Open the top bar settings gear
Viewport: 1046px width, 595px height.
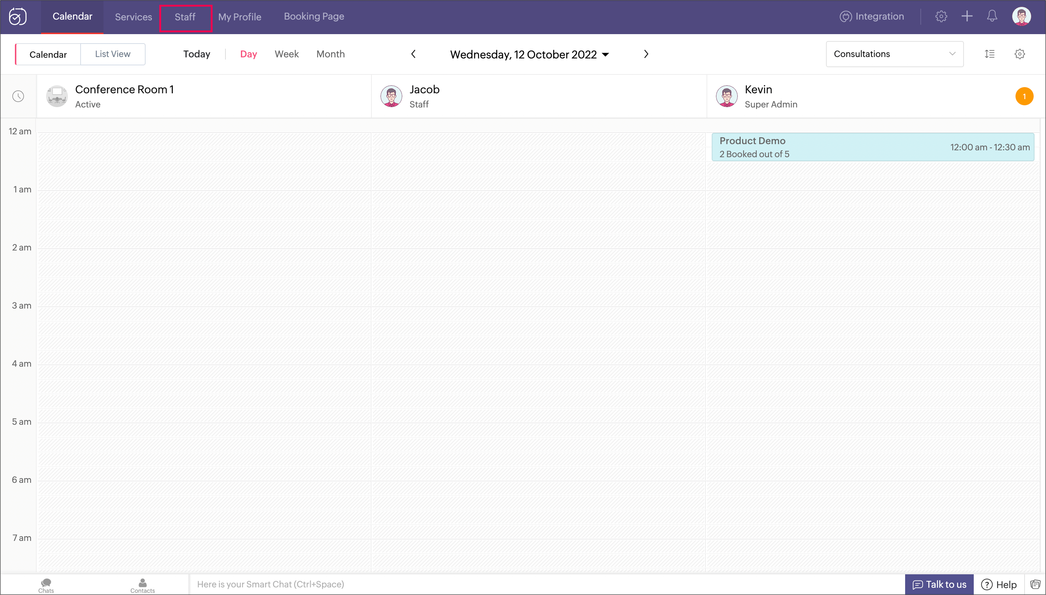tap(941, 16)
